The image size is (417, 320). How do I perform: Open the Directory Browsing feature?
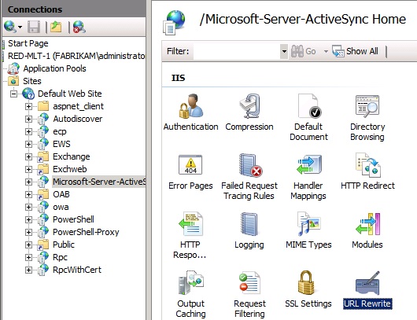pyautogui.click(x=367, y=117)
